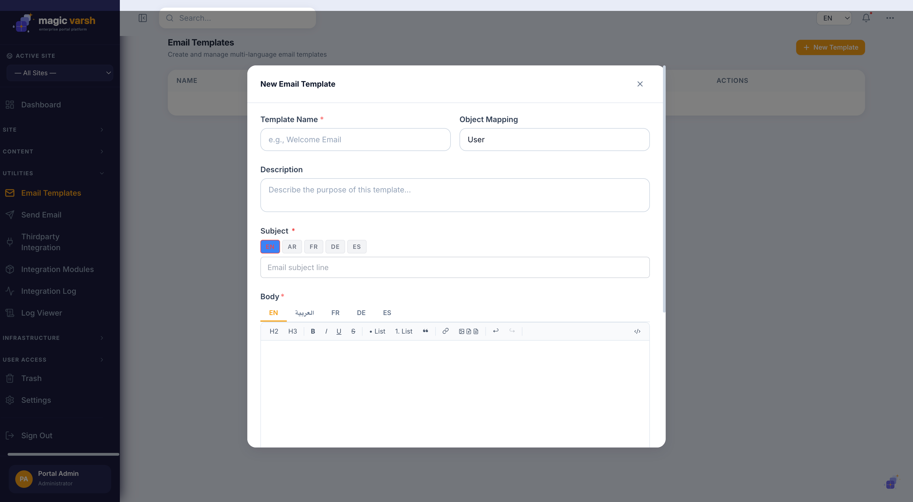This screenshot has height=502, width=913.
Task: Click the magic varsh logo
Action: (x=54, y=23)
